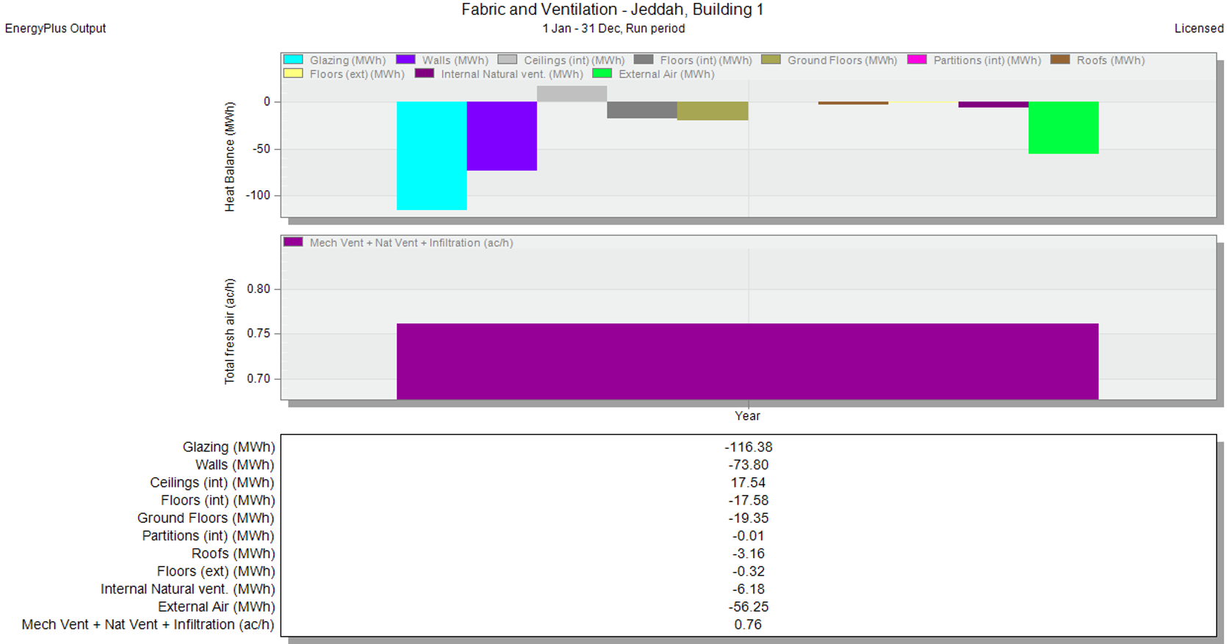This screenshot has height=644, width=1227.
Task: Select the Ground Floors value -19.35
Action: click(748, 518)
